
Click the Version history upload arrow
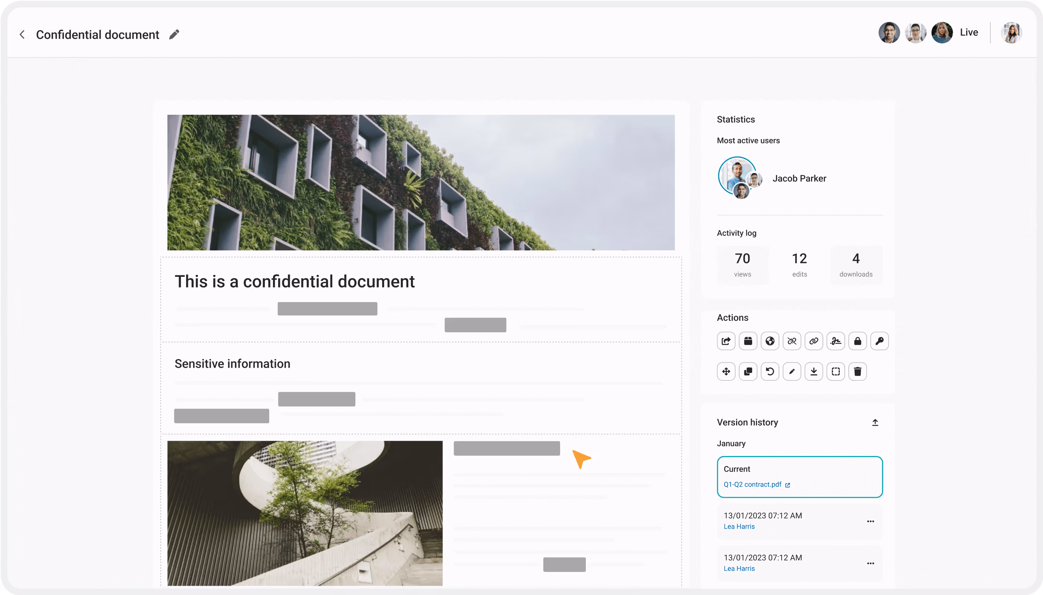(875, 422)
